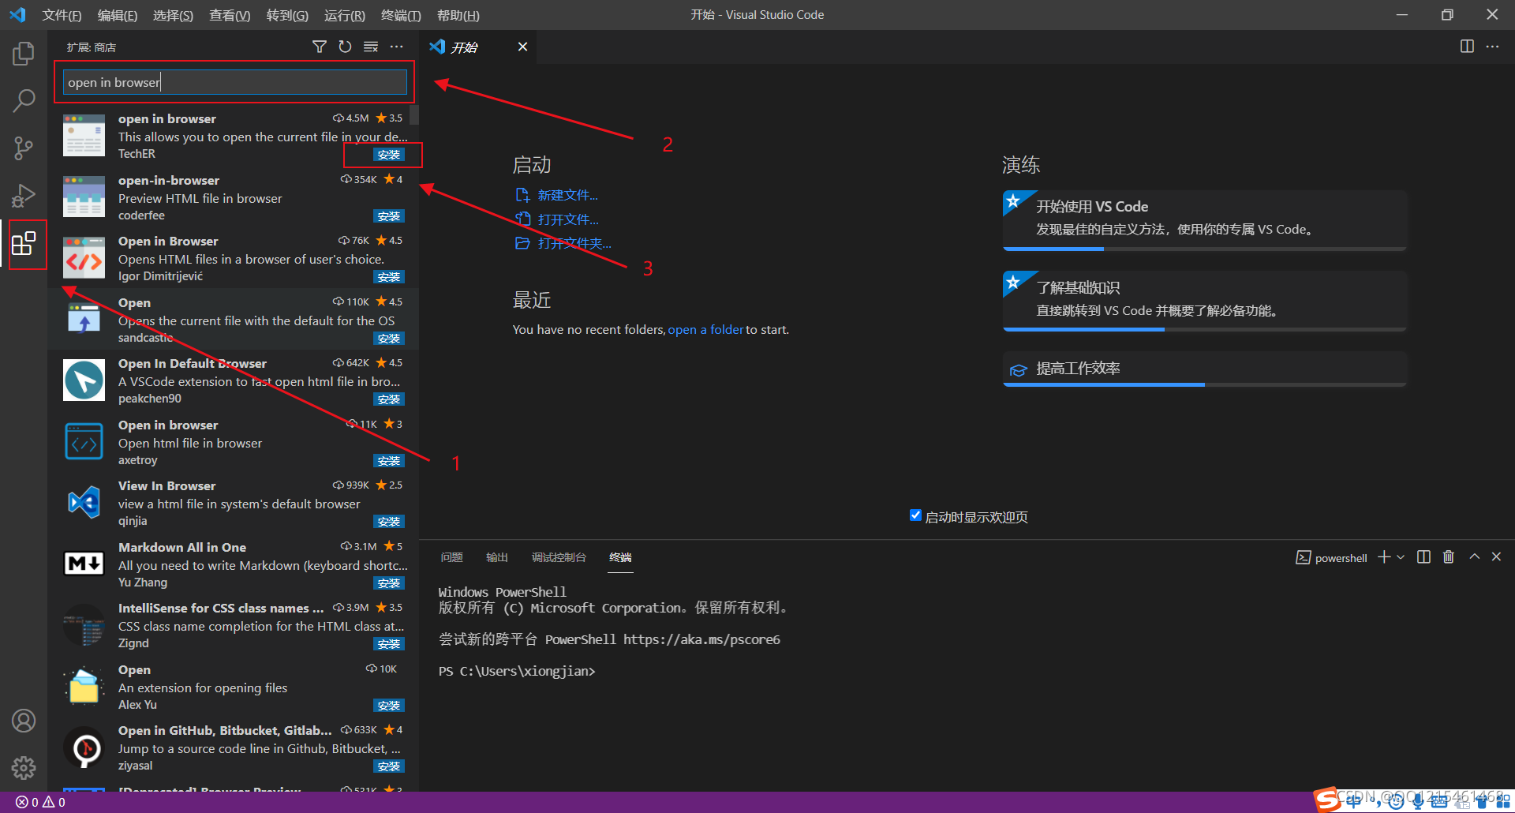Open the Explorer view in the activity bar
This screenshot has height=813, width=1515.
24,54
